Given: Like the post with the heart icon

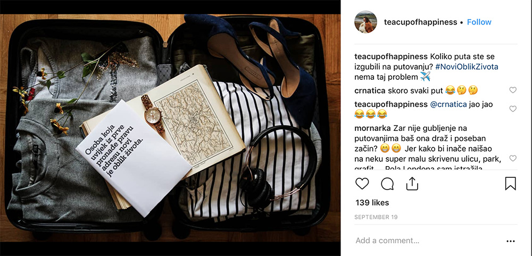Looking at the screenshot, I should pyautogui.click(x=362, y=184).
